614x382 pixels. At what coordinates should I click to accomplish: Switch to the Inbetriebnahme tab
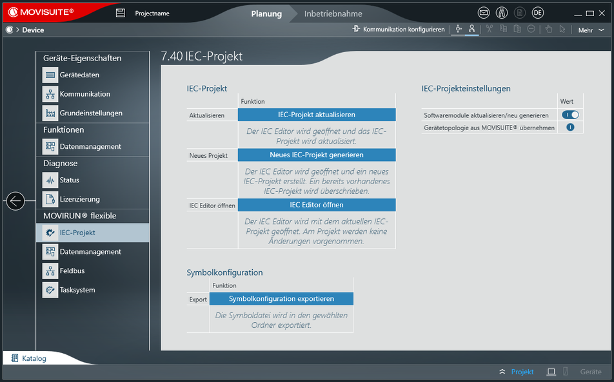(x=333, y=14)
